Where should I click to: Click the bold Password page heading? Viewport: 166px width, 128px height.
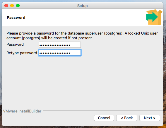click(16, 18)
